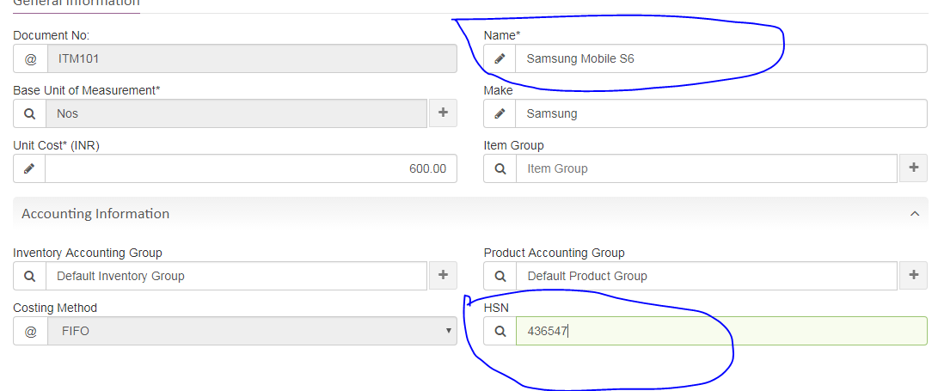The width and height of the screenshot is (938, 391).
Task: Click the @ icon beside Document No
Action: pos(30,59)
